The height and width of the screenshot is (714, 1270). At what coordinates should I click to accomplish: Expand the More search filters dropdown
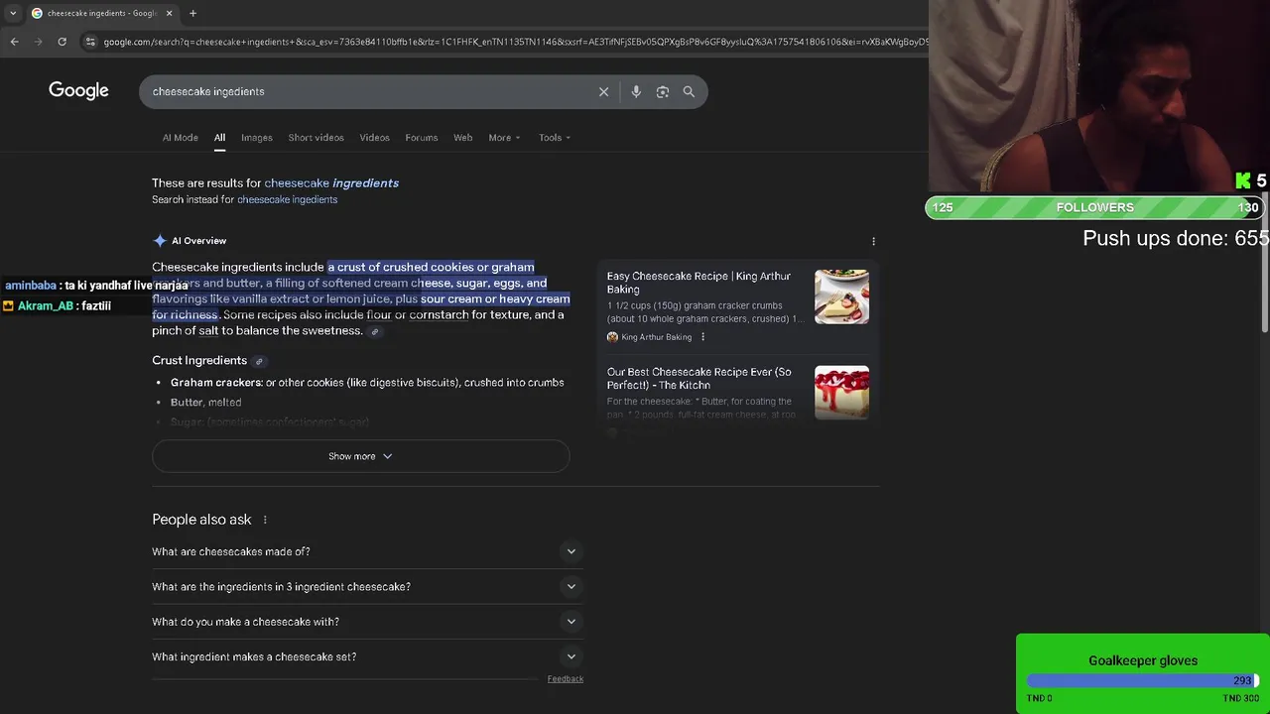point(504,138)
